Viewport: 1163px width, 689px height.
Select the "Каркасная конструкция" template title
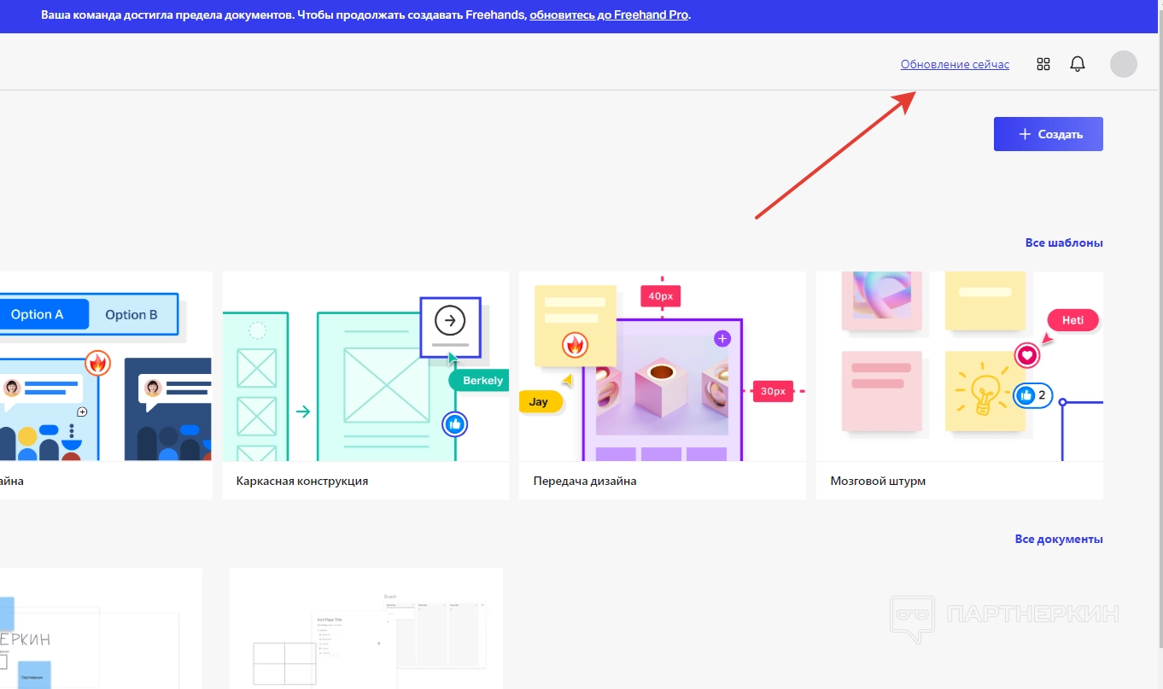point(302,481)
